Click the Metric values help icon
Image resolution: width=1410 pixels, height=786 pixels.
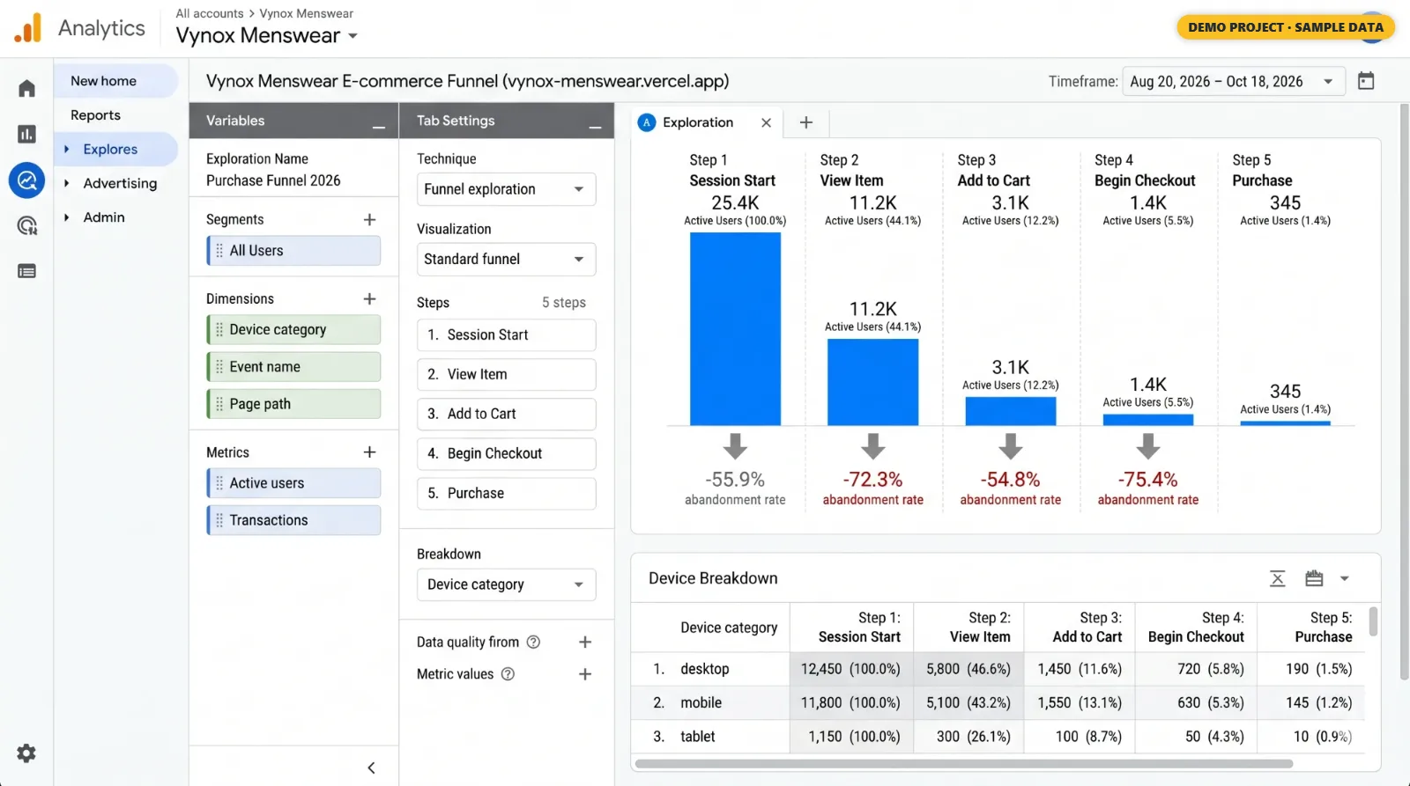508,673
